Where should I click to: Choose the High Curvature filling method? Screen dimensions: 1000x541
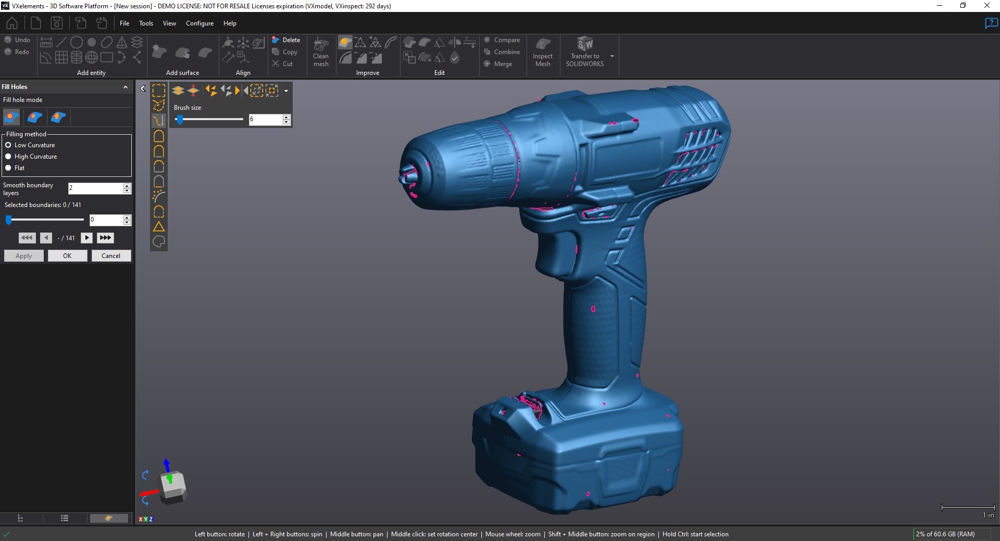click(x=8, y=157)
